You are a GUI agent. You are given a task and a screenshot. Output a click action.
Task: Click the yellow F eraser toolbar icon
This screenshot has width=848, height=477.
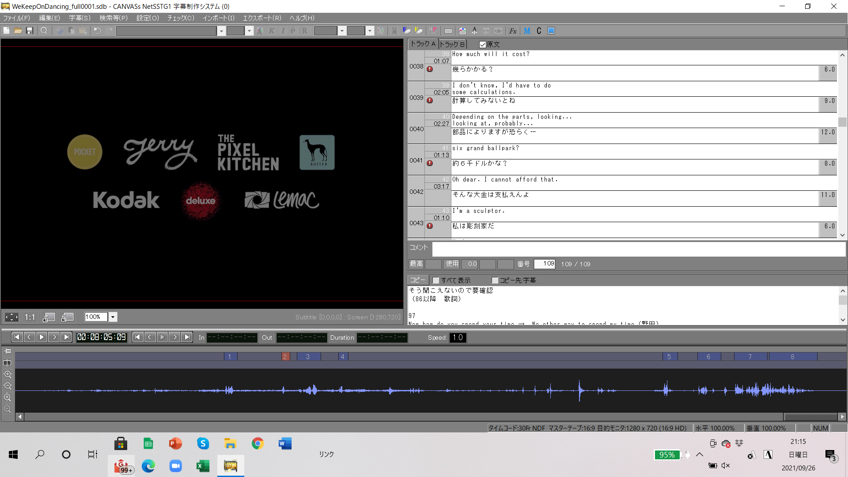pyautogui.click(x=419, y=30)
